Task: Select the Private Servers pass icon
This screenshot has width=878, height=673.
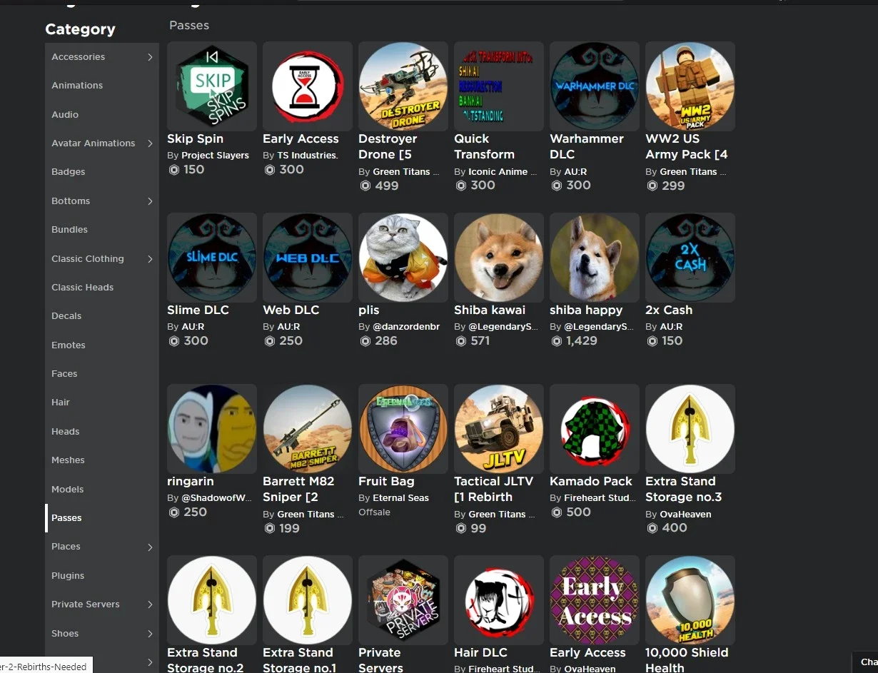Action: [x=403, y=600]
